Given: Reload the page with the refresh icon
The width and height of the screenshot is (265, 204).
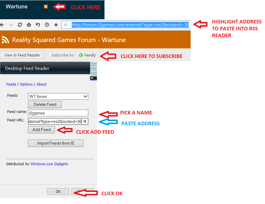Looking at the screenshot, I should (x=20, y=25).
